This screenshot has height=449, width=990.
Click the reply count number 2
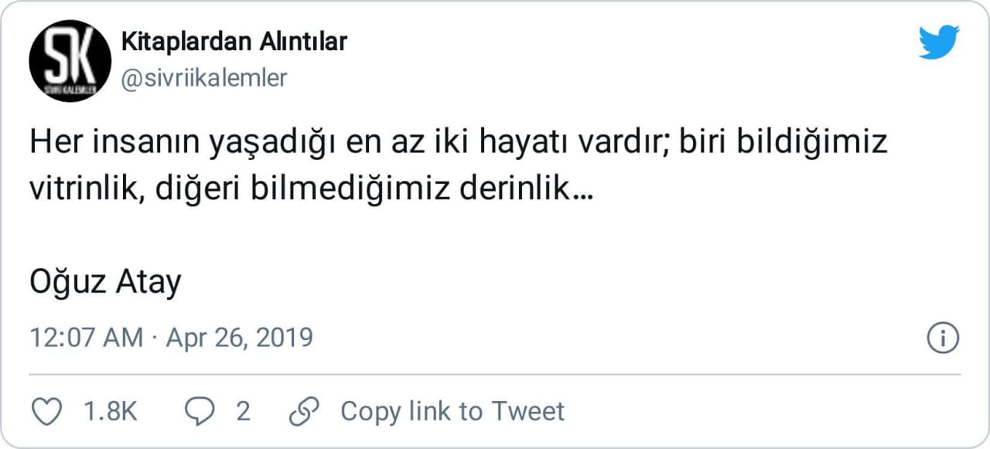click(x=243, y=411)
